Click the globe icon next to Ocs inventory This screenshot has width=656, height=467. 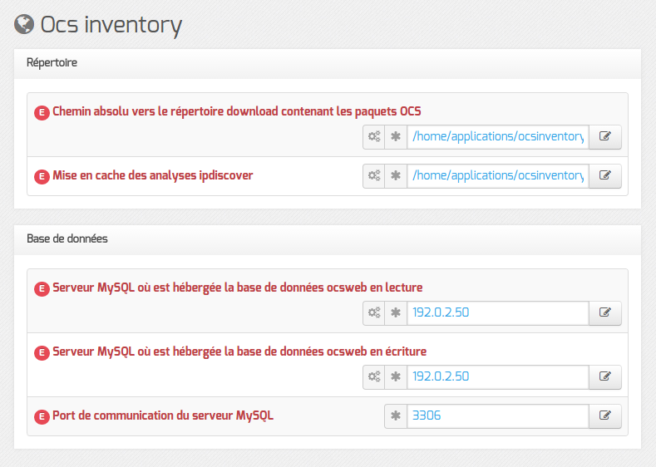24,24
